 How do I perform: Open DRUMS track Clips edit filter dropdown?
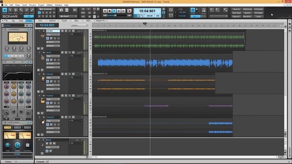[x=53, y=35]
